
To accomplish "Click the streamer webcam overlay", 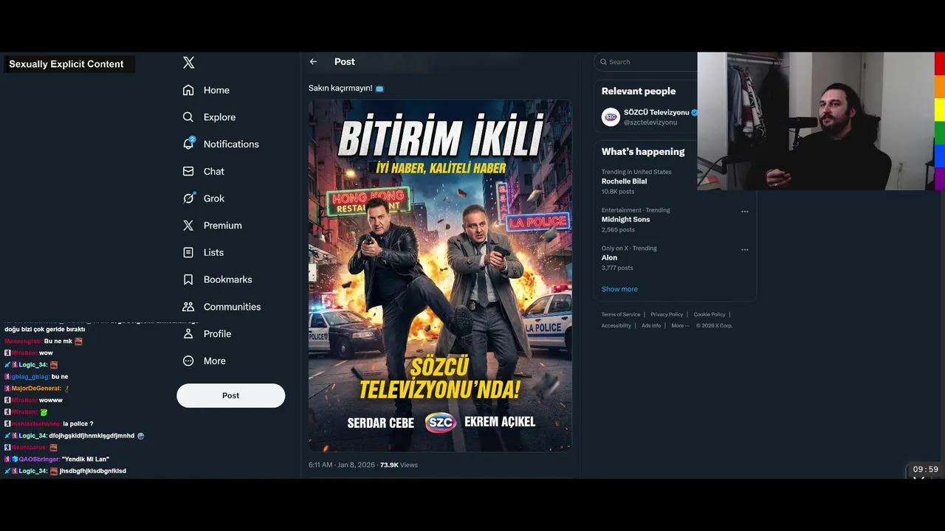I will [x=816, y=121].
